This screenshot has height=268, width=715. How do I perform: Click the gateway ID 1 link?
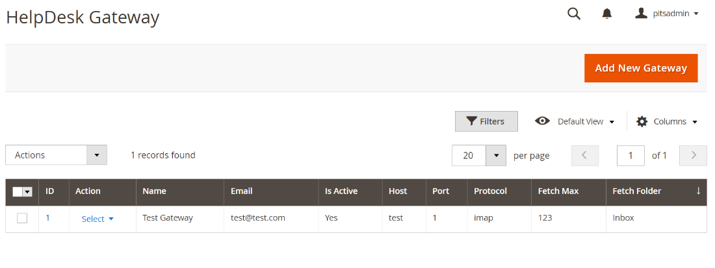tap(47, 218)
